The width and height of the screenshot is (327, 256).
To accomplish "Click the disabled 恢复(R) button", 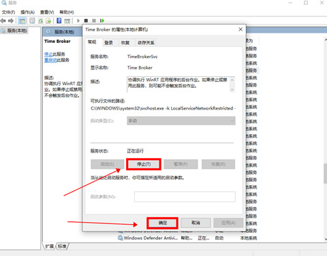I will [x=218, y=164].
